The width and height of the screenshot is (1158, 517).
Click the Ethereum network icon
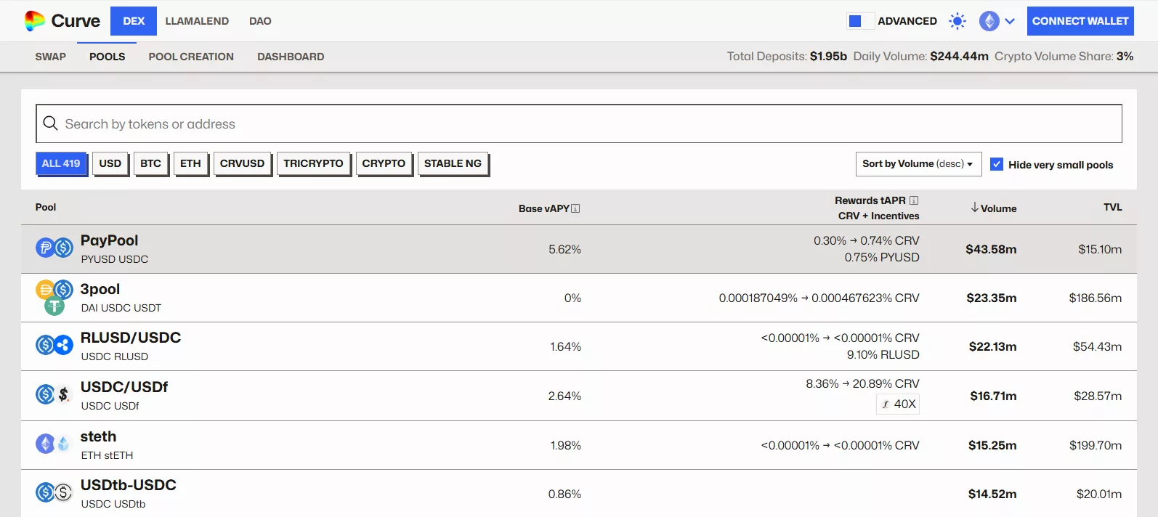(x=989, y=21)
